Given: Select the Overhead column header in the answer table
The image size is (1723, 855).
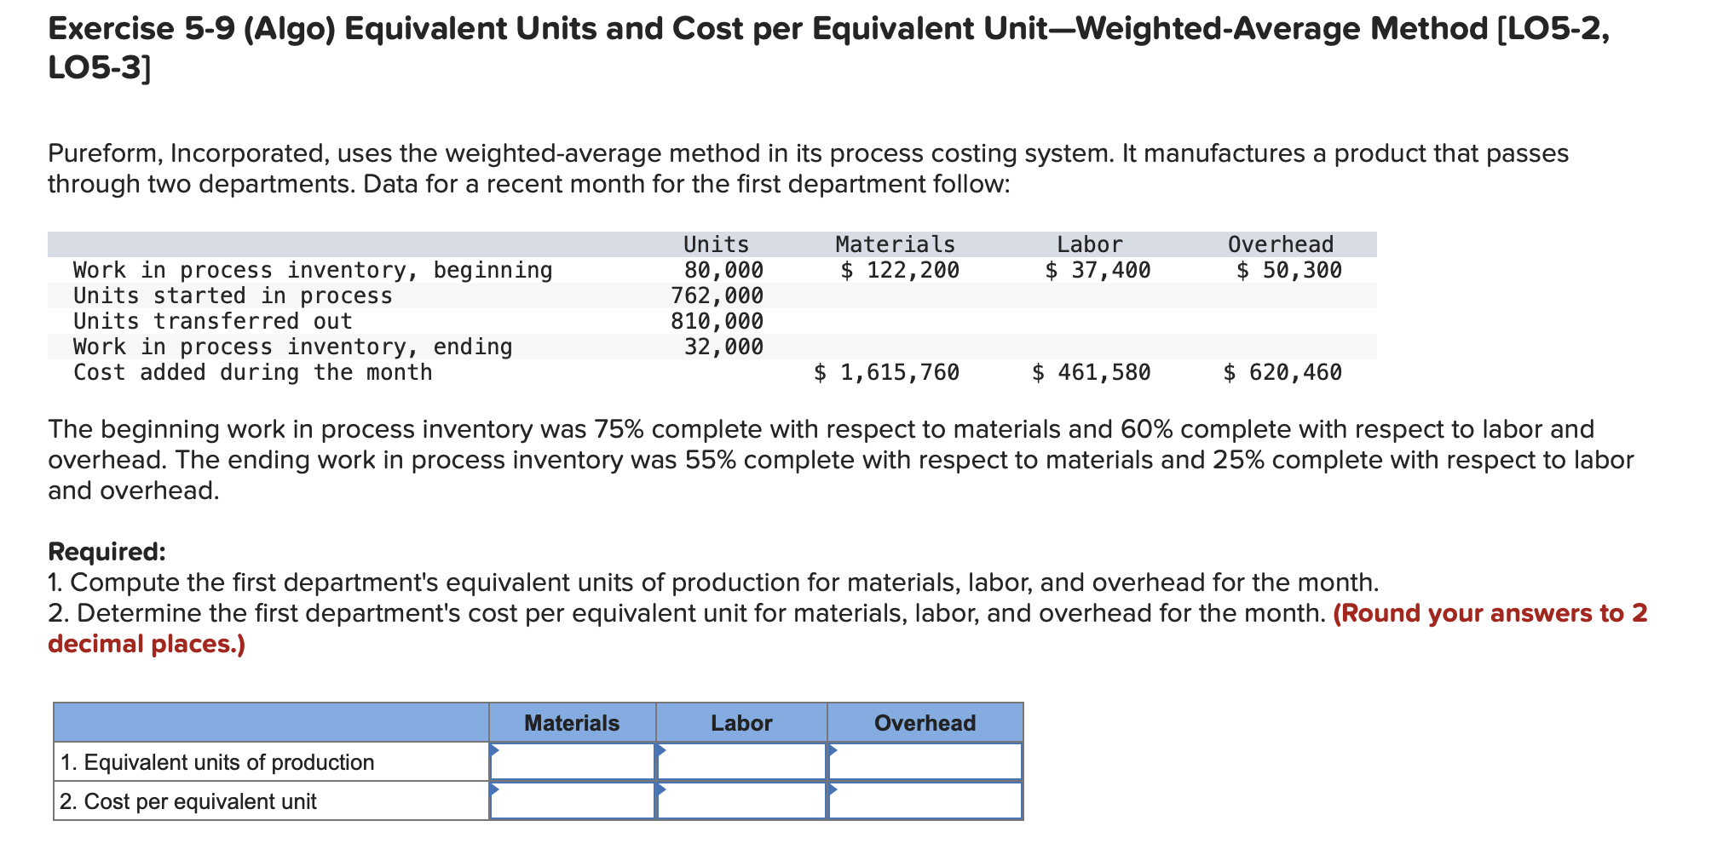Looking at the screenshot, I should (925, 722).
